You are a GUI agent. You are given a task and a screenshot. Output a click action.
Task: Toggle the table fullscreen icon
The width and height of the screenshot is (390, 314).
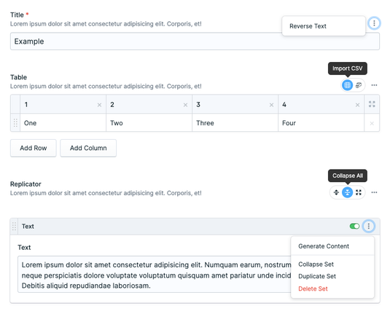[372, 104]
